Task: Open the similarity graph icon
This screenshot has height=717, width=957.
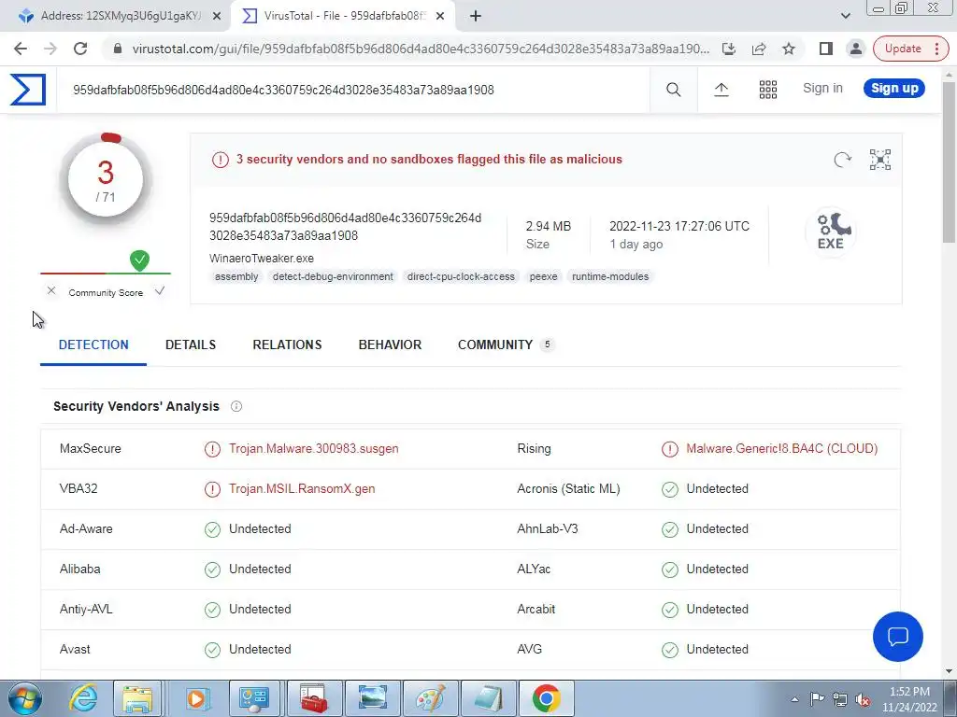Action: [880, 160]
